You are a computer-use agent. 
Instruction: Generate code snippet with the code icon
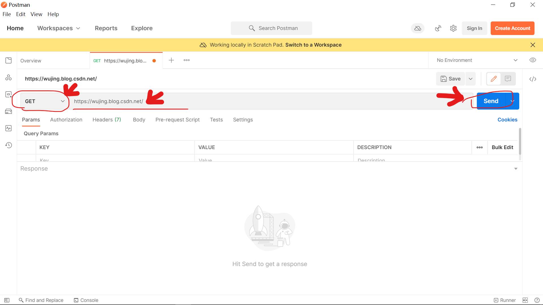pos(533,79)
